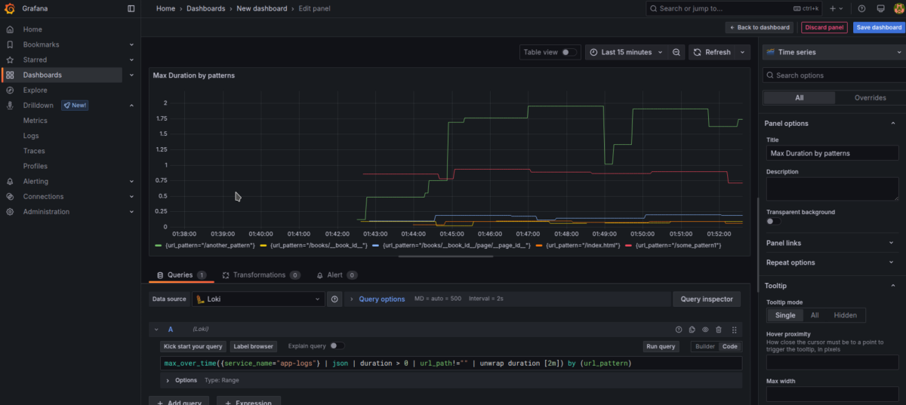Hide query A with the eye icon
The height and width of the screenshot is (405, 906).
pyautogui.click(x=705, y=330)
